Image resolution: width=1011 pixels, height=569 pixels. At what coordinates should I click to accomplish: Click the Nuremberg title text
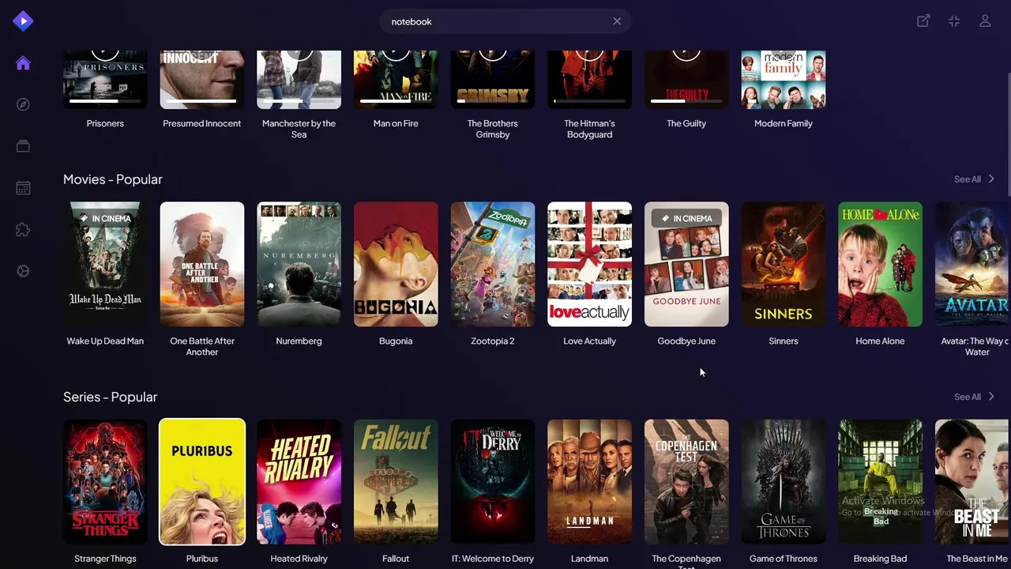299,341
